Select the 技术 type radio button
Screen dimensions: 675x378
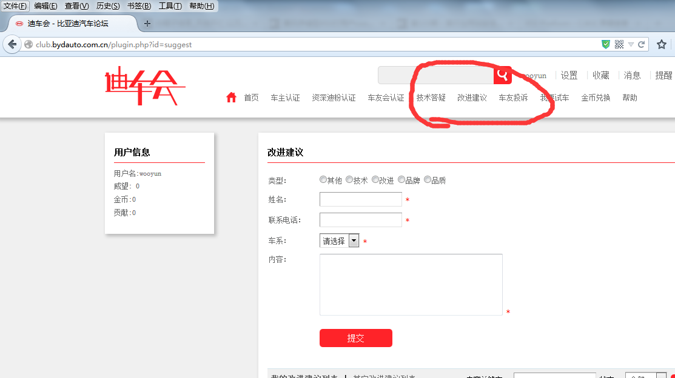click(349, 179)
